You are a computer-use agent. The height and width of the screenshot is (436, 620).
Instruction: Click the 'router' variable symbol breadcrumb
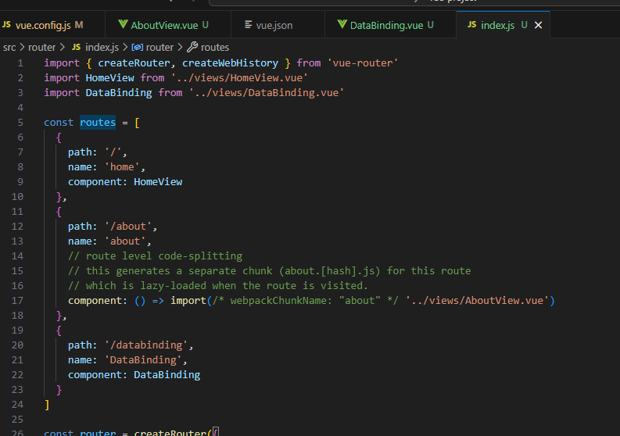(x=159, y=48)
